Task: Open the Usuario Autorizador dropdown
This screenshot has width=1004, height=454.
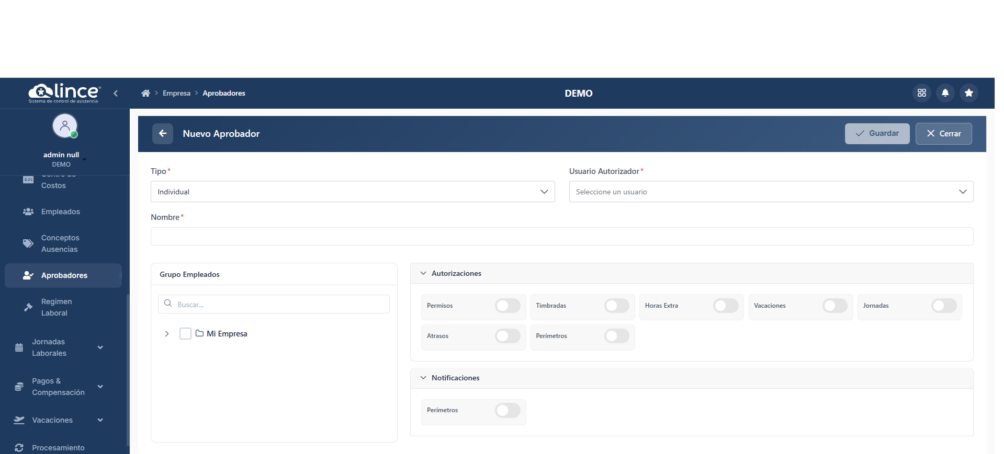Action: click(x=771, y=192)
